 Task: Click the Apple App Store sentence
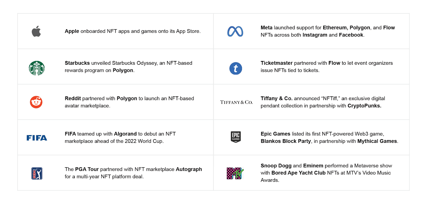coord(132,31)
